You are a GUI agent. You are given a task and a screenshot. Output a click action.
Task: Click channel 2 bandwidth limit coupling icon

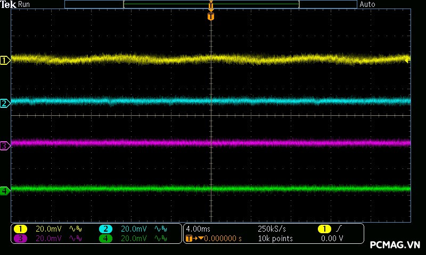(160, 229)
